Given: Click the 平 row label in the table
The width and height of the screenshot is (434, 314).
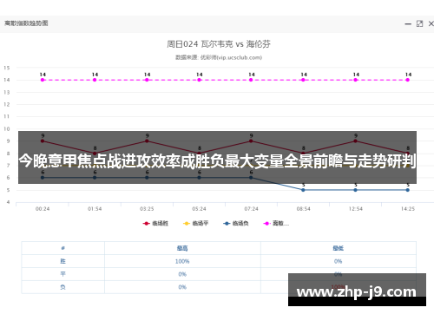Looking at the screenshot, I should (62, 274).
